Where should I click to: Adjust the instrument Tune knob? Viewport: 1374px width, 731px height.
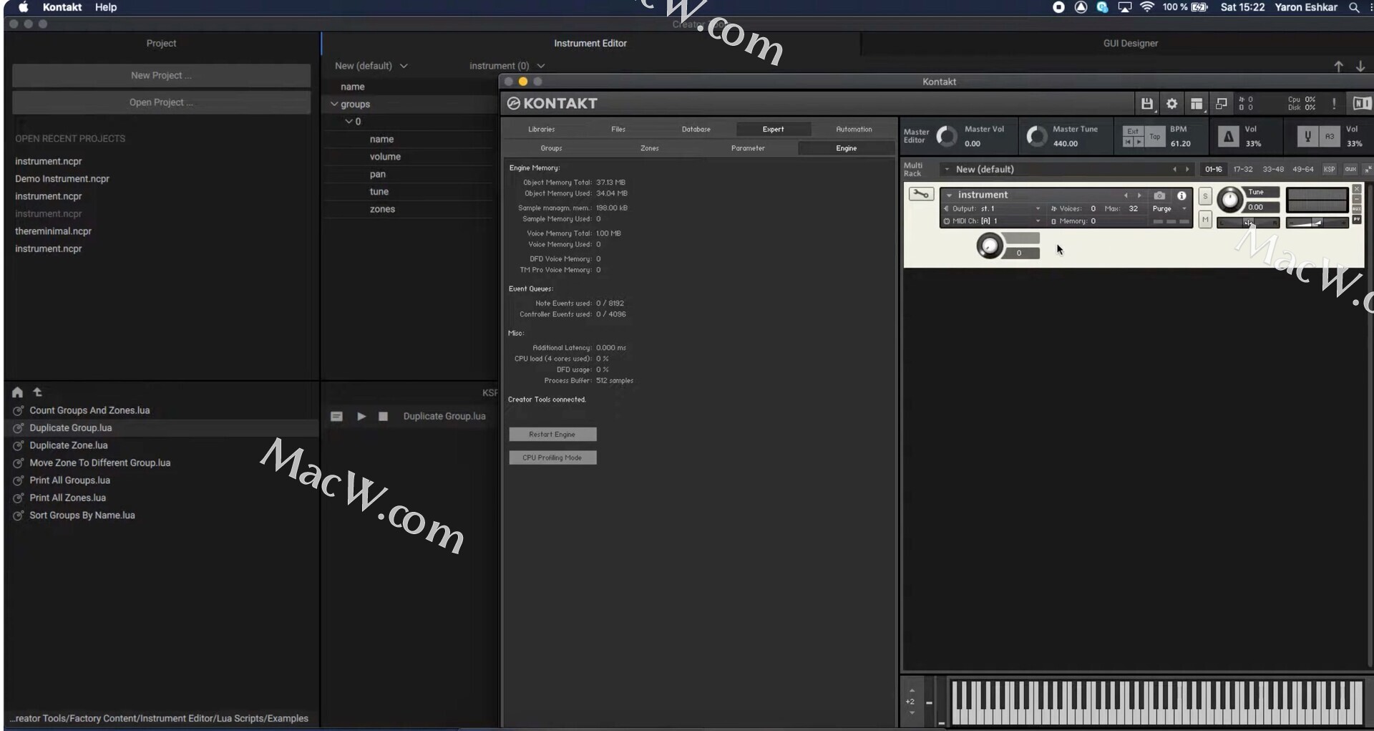coord(1230,199)
